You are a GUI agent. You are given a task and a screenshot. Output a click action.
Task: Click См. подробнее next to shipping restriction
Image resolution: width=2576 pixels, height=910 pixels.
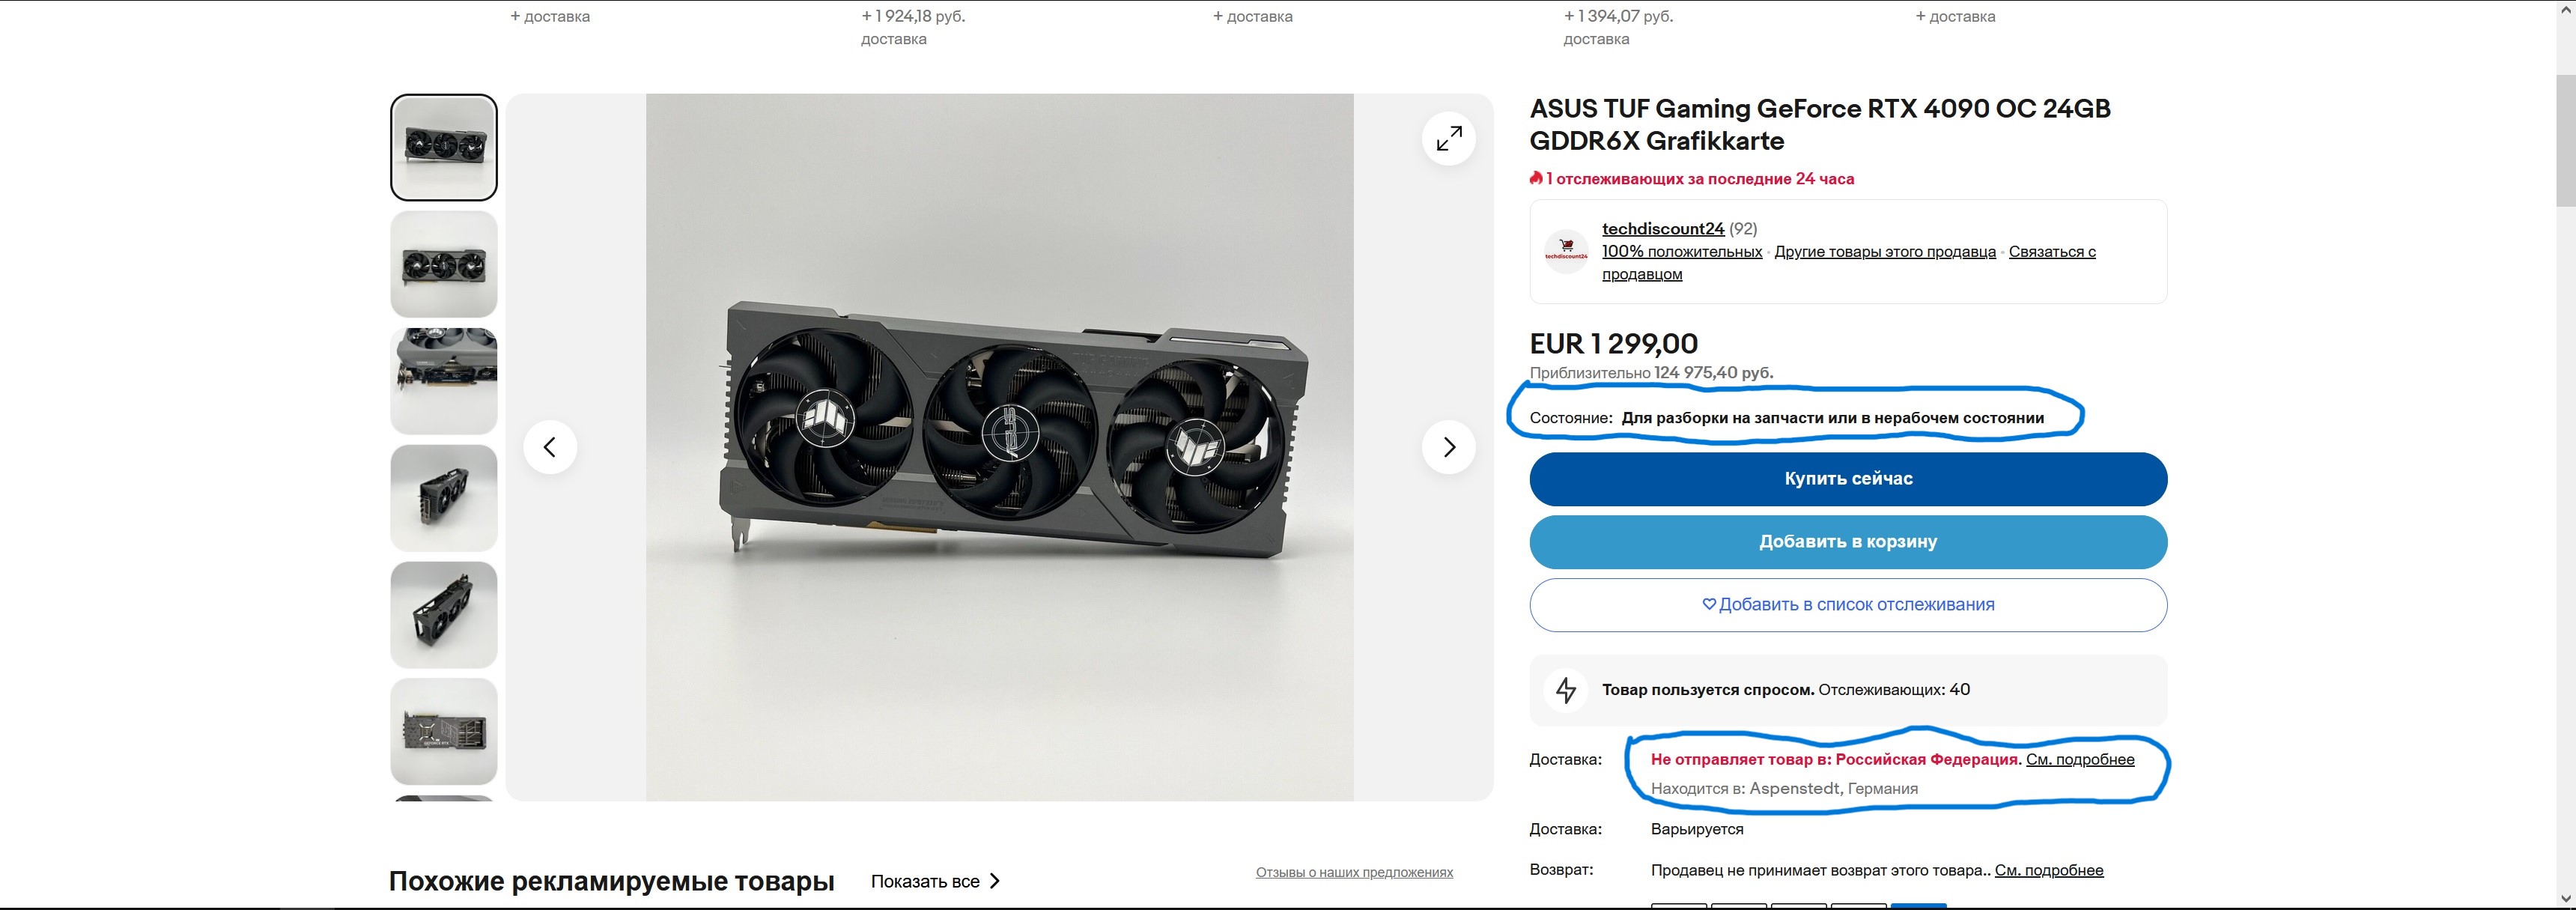2080,760
